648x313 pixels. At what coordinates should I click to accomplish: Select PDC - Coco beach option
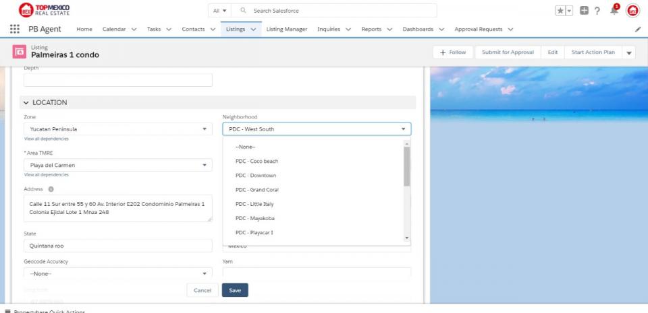[x=256, y=162]
